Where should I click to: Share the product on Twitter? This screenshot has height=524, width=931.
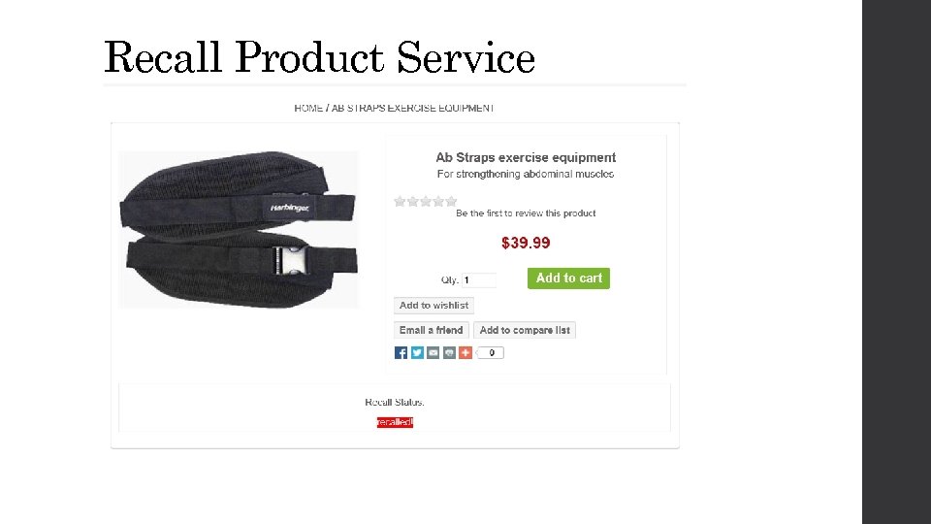[417, 353]
